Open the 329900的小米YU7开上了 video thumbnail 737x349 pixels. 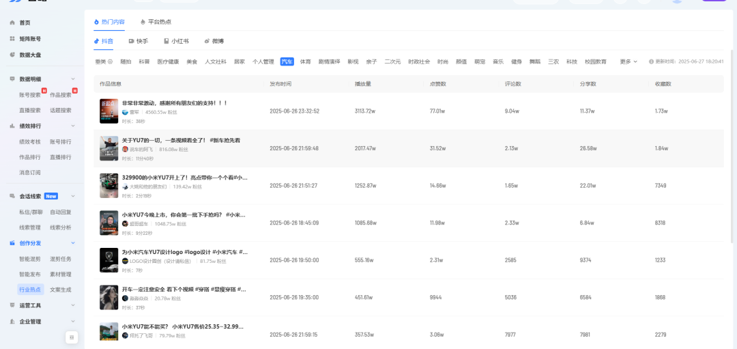109,185
